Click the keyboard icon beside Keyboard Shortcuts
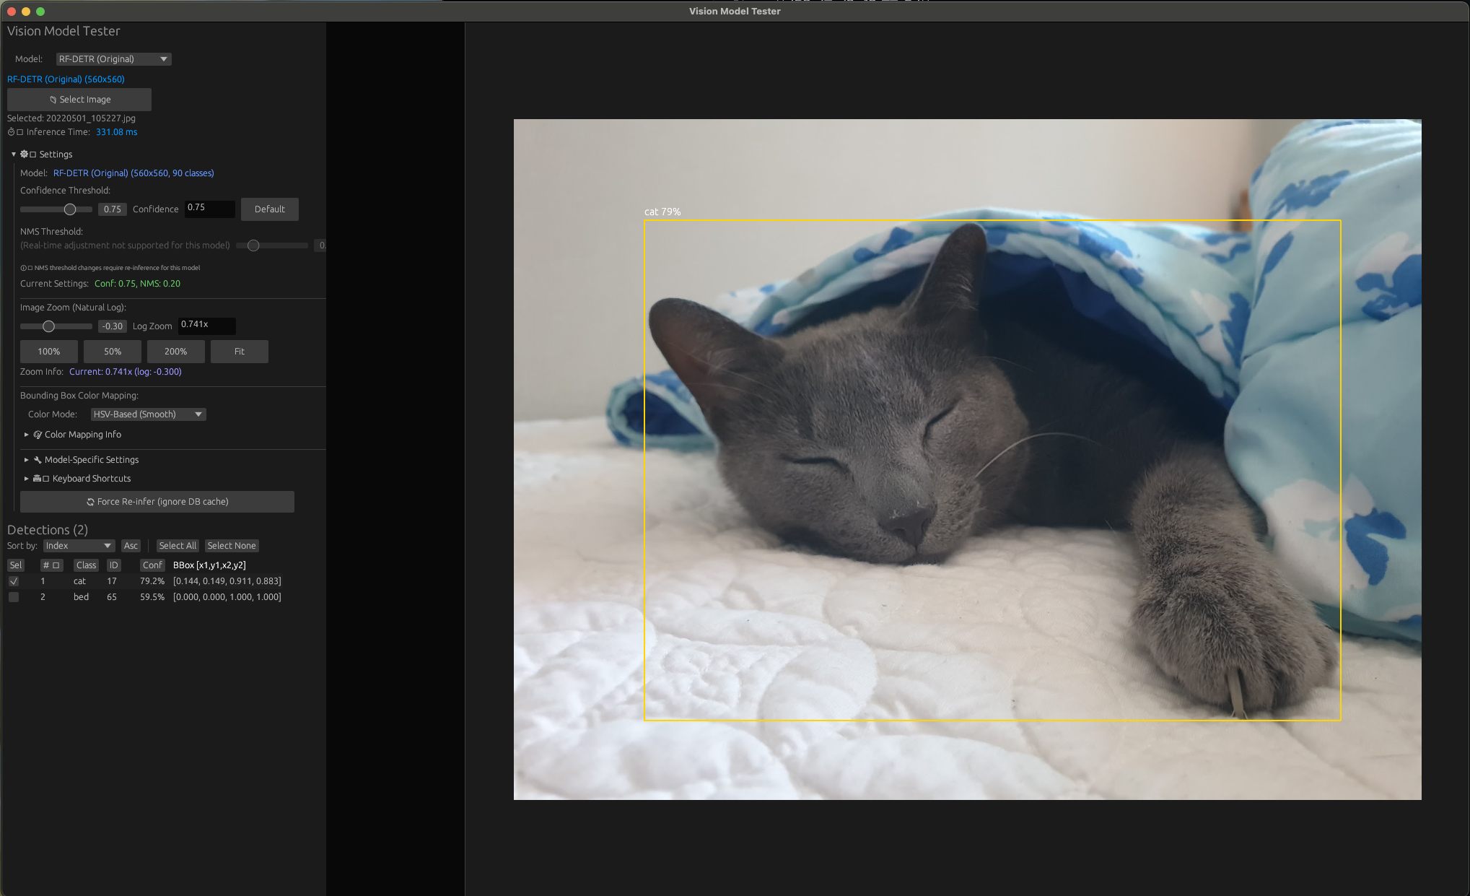 (37, 479)
